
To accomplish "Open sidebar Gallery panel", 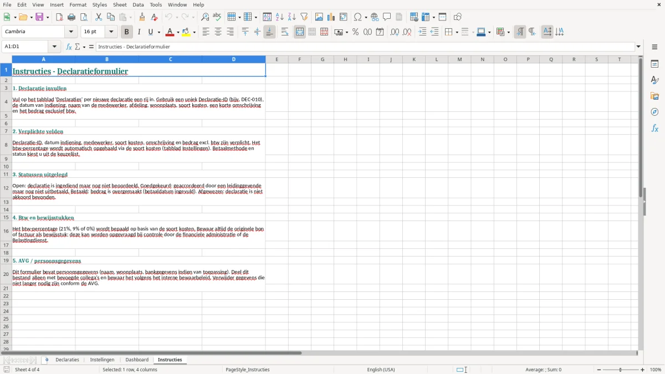I will click(x=654, y=96).
